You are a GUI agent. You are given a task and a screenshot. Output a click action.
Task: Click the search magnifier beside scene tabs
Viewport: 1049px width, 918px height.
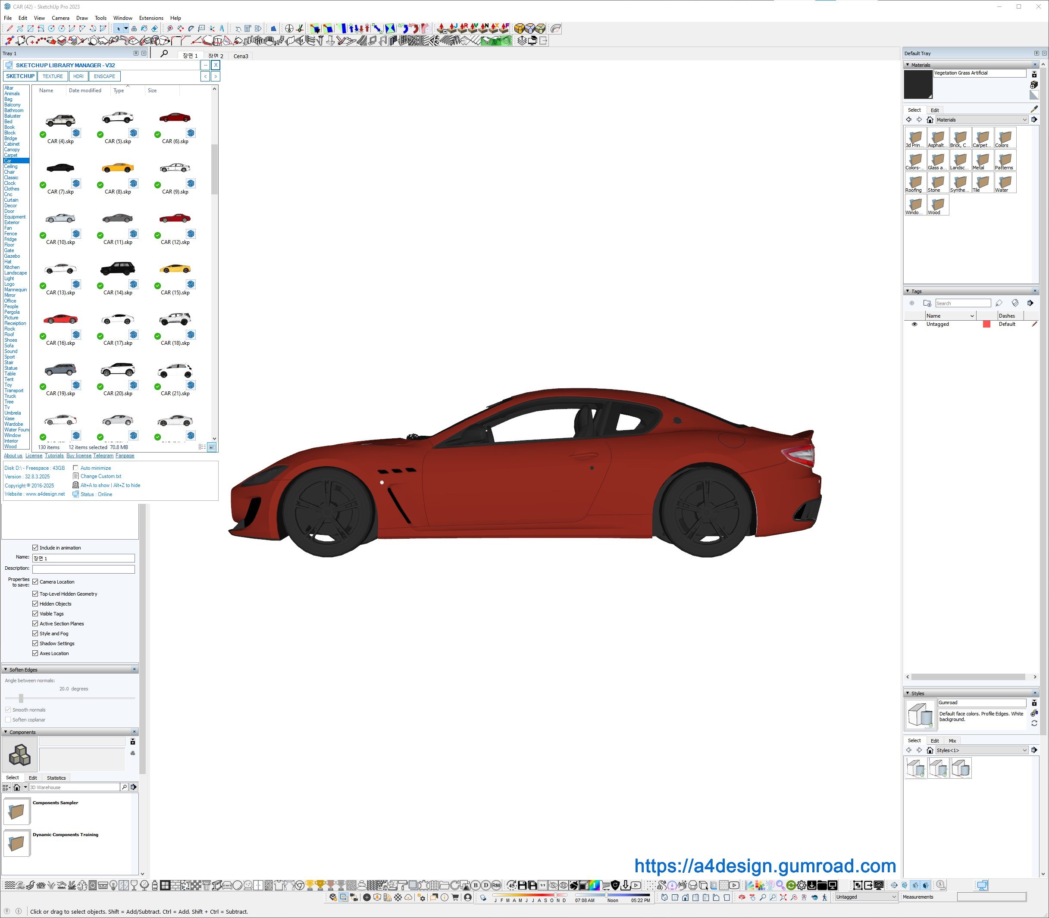point(165,54)
